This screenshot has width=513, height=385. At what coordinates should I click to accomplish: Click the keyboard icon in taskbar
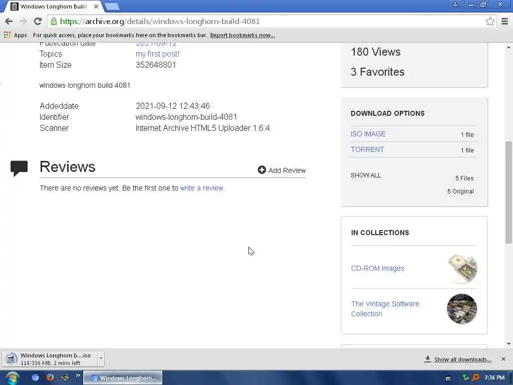(x=448, y=378)
